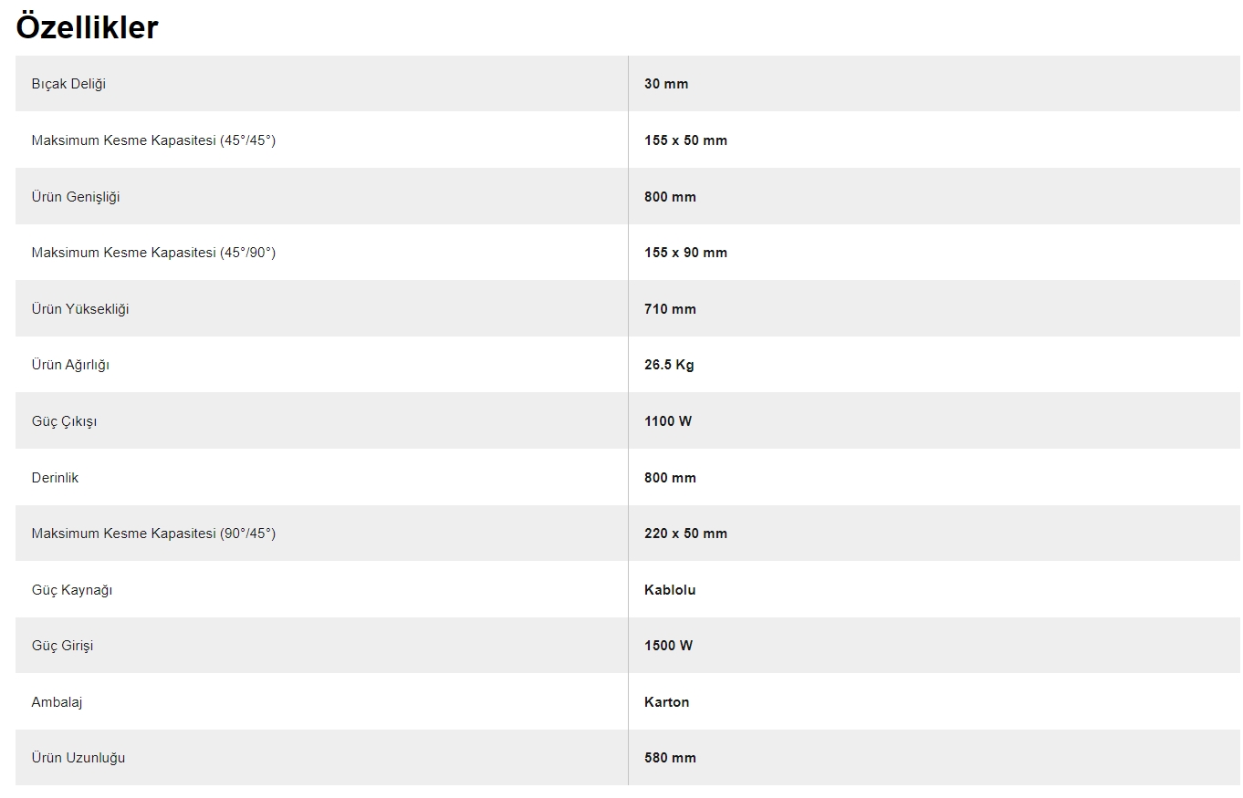Viewport: 1243px width, 798px height.
Task: Click the Derinlik row label
Action: 55,478
